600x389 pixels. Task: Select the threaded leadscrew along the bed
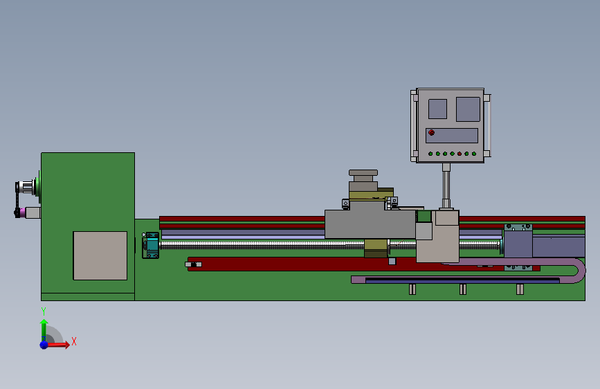329,244
